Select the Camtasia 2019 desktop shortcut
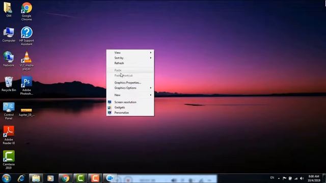Image resolution: width=326 pixels, height=183 pixels. (9, 160)
